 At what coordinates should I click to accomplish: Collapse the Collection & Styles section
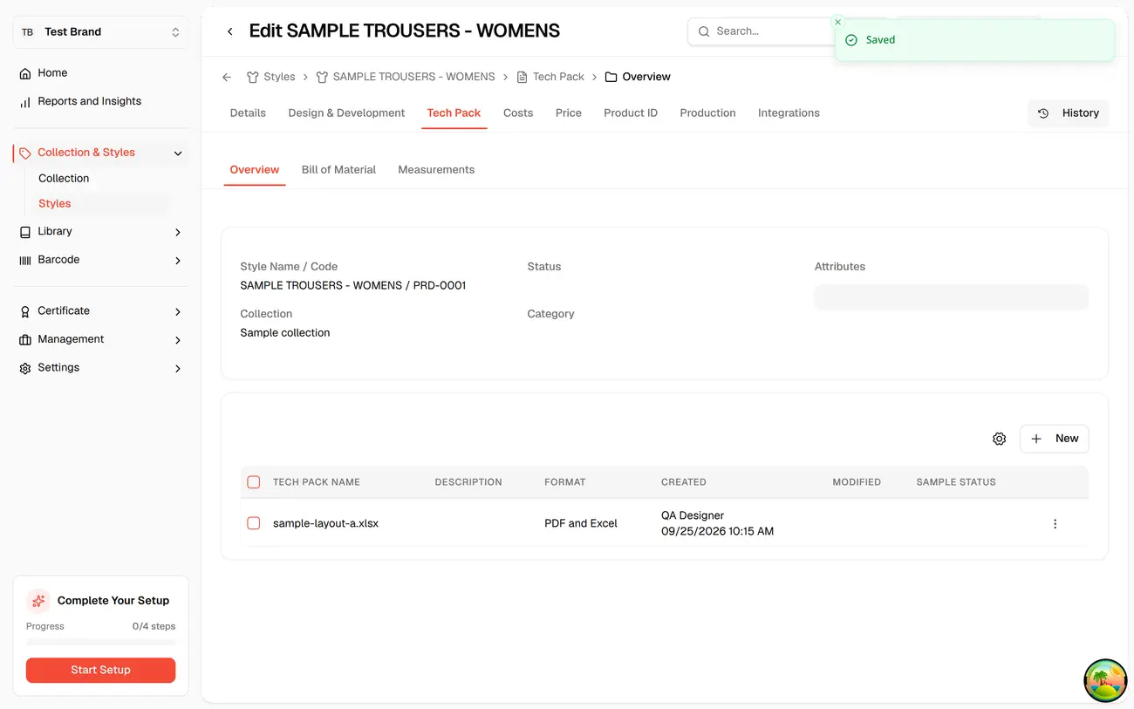(x=178, y=153)
